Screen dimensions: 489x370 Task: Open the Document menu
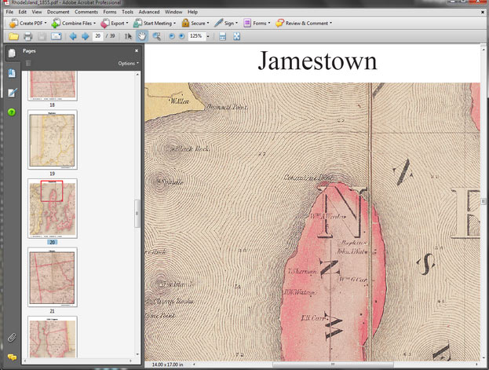click(x=58, y=12)
